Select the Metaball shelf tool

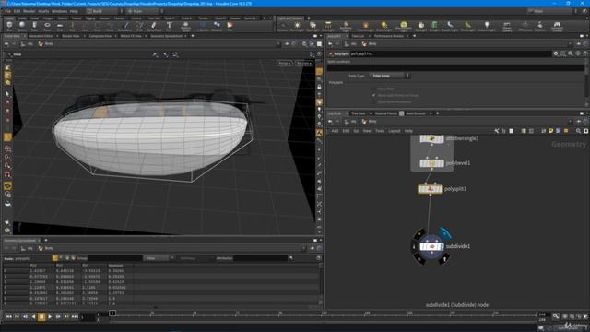click(x=217, y=26)
